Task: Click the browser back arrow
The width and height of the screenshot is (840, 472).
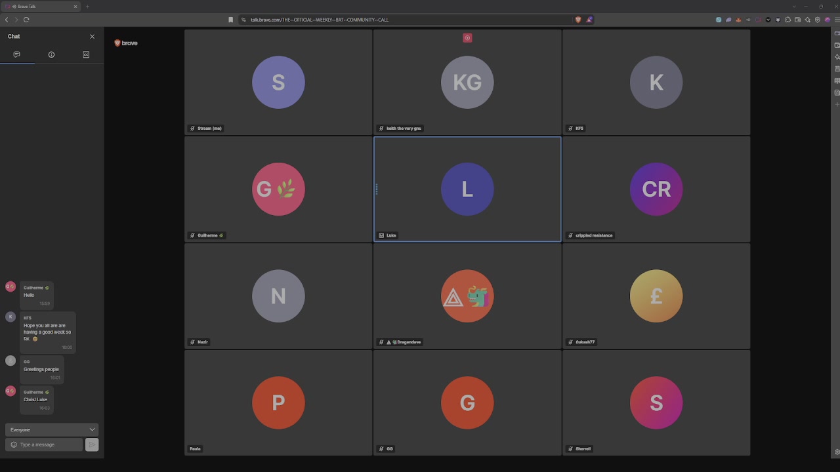Action: [7, 20]
